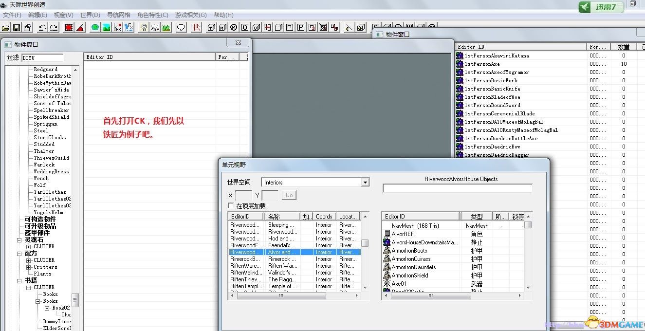Click the Open file toolbar icon
The width and height of the screenshot is (645, 331).
click(5, 27)
